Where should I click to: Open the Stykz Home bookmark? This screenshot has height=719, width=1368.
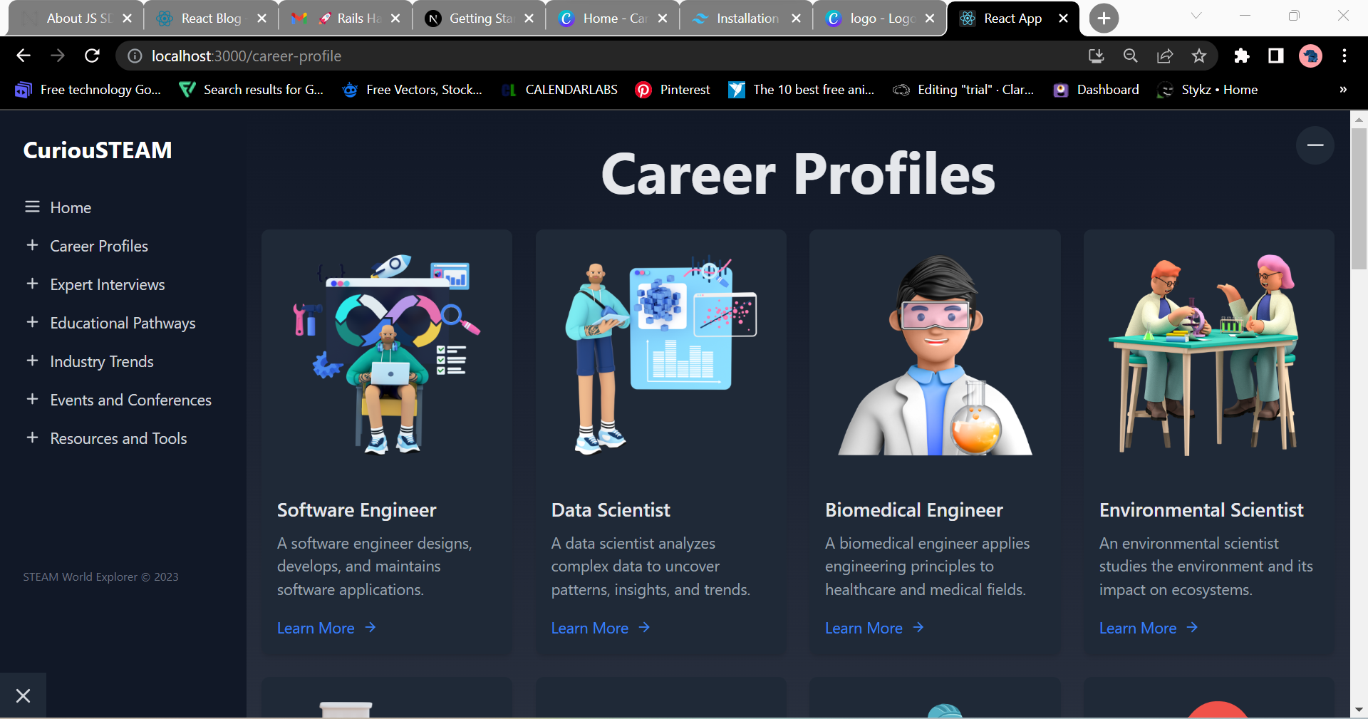(x=1208, y=90)
